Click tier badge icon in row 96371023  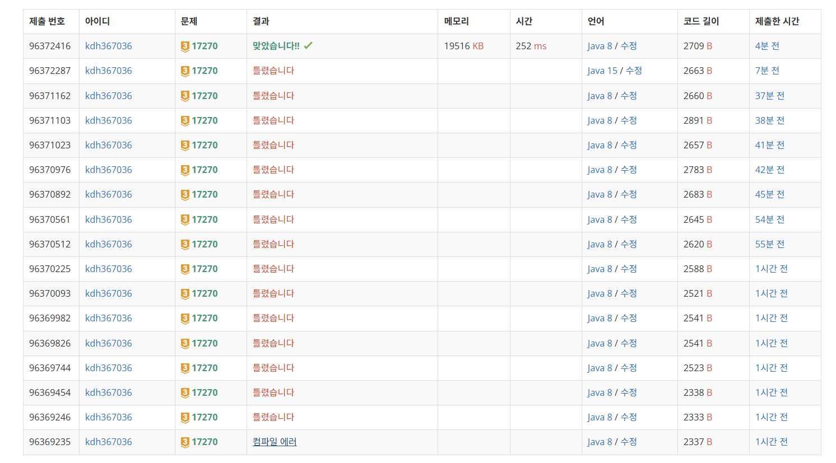point(185,146)
